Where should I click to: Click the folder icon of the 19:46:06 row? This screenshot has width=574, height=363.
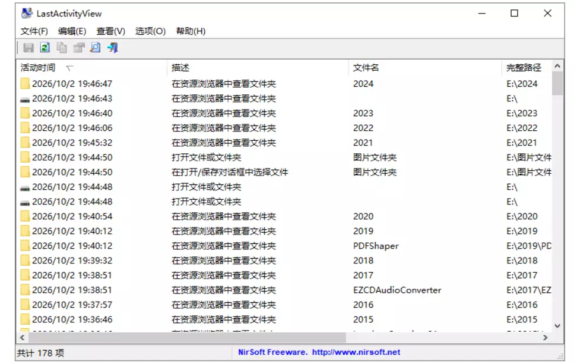[x=25, y=127]
